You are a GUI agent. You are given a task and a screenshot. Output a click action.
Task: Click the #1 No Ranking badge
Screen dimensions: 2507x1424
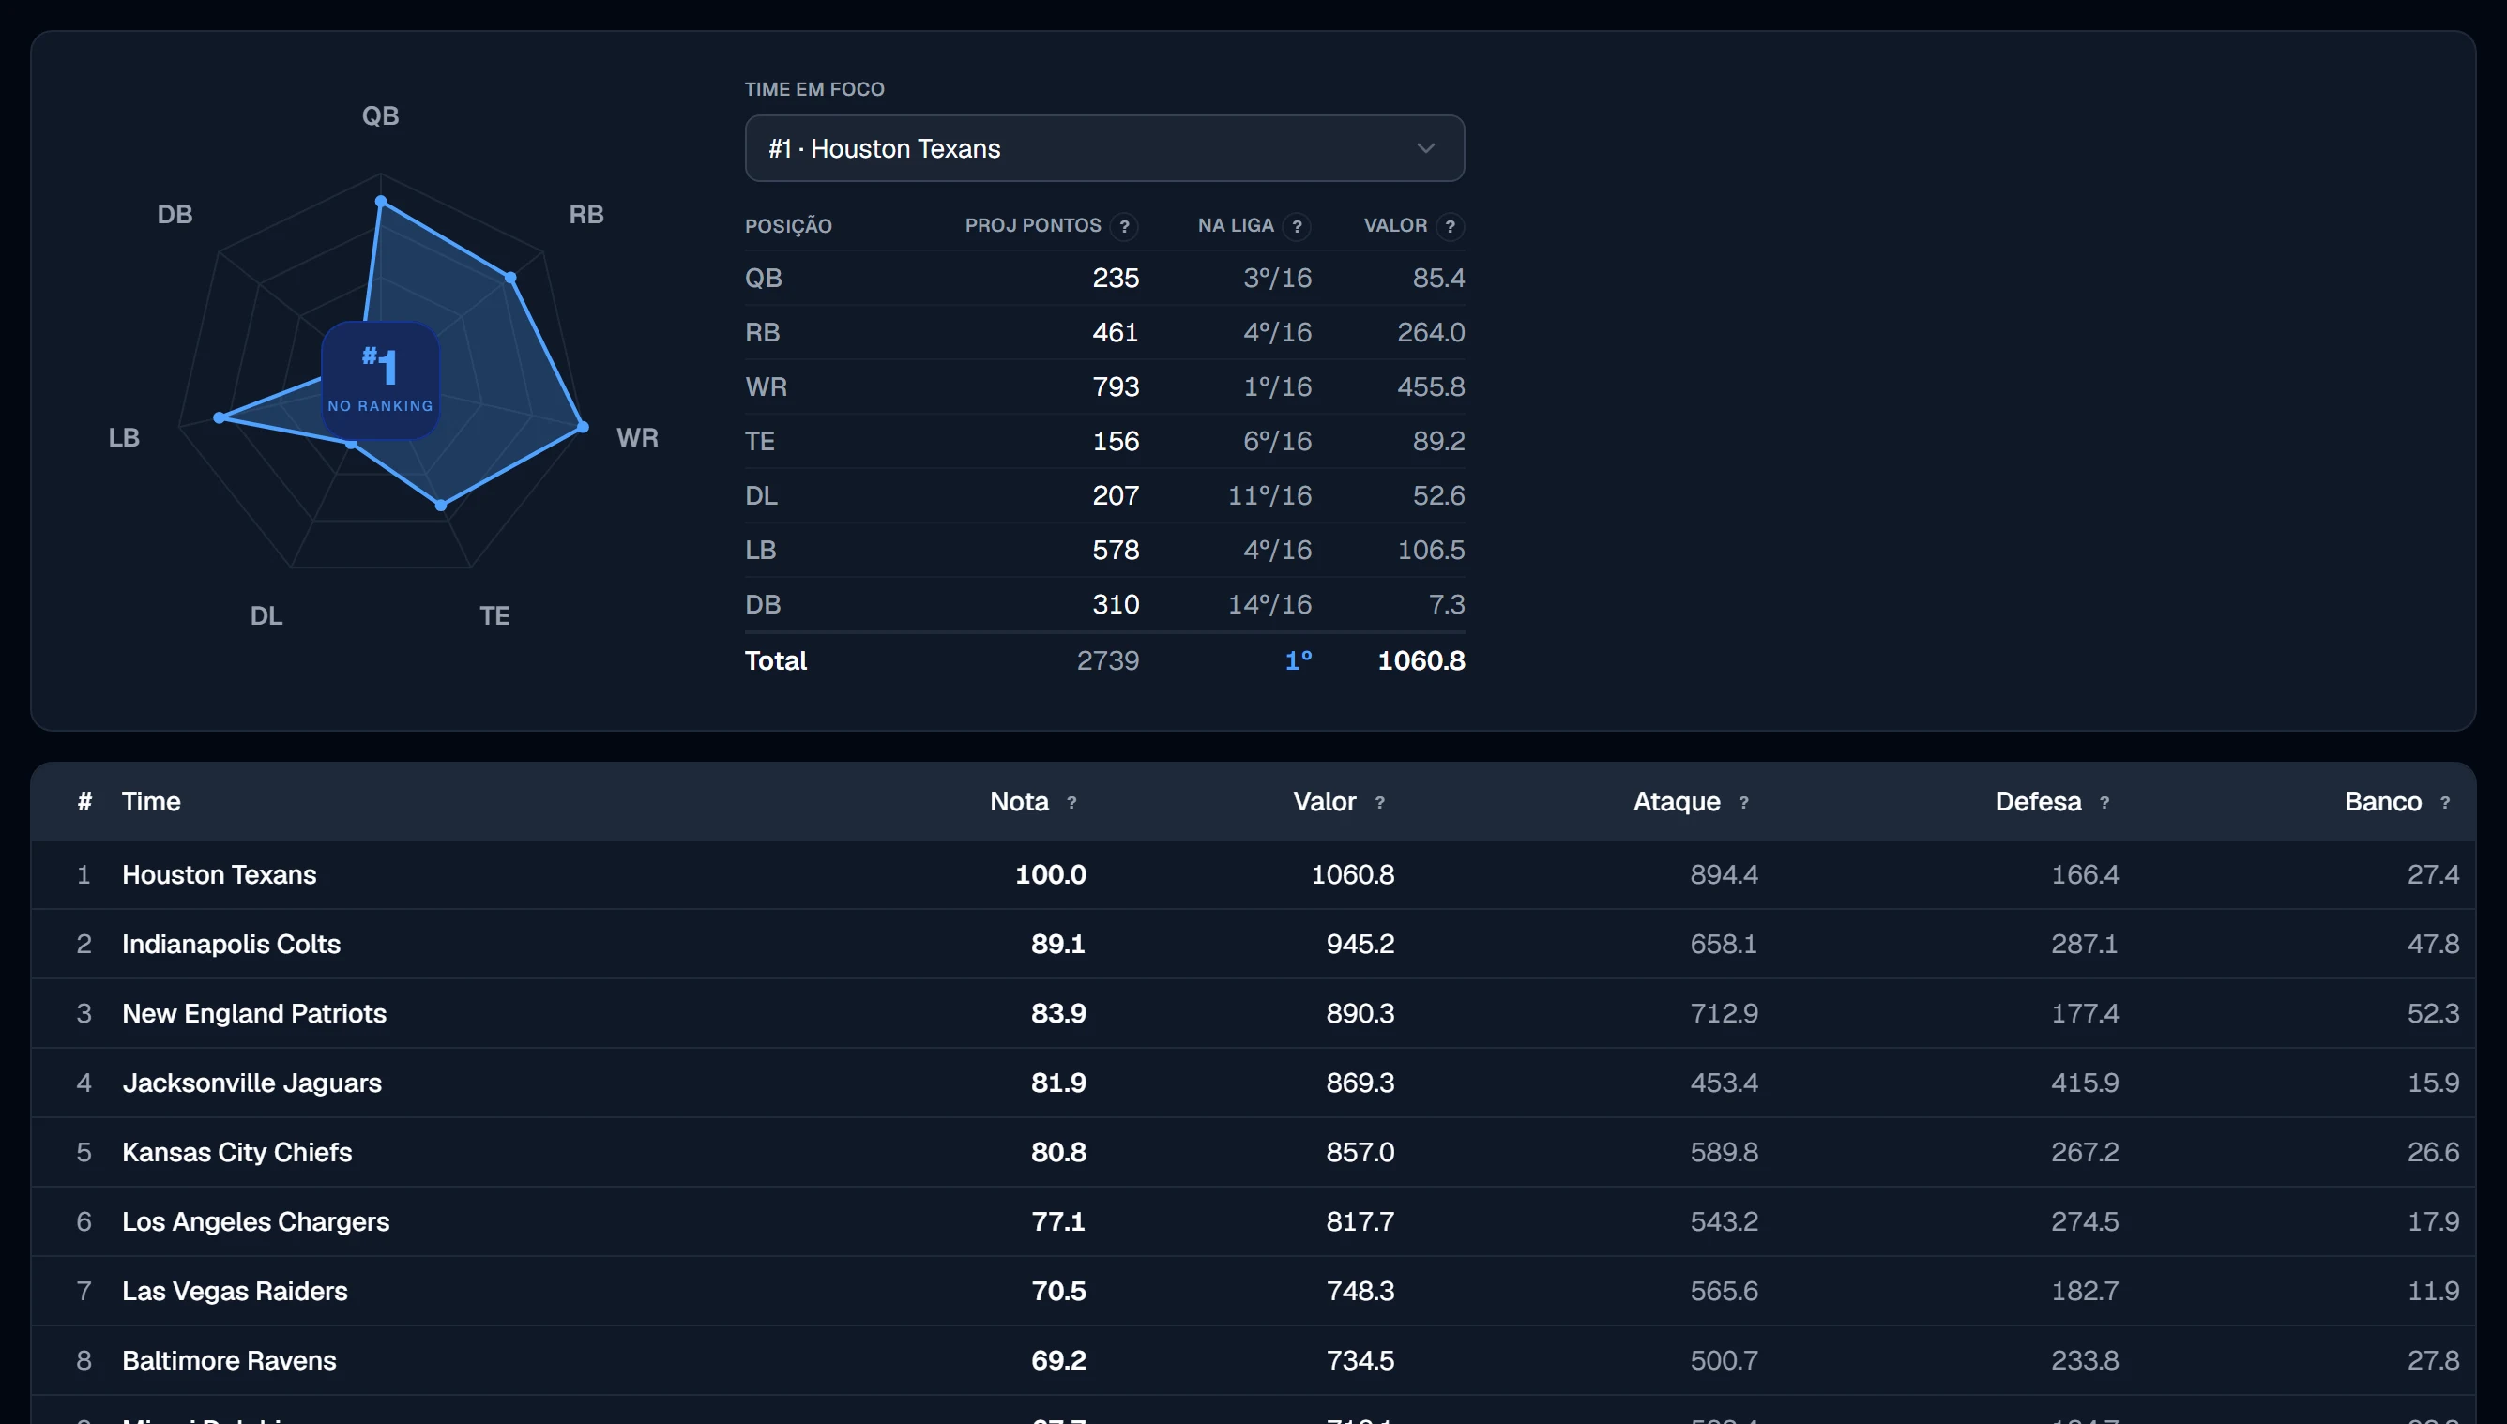point(381,381)
